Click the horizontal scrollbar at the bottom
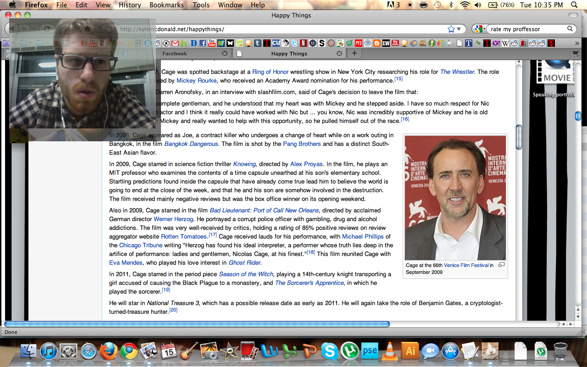 coord(197,324)
